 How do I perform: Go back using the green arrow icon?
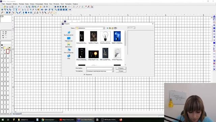coord(107,28)
